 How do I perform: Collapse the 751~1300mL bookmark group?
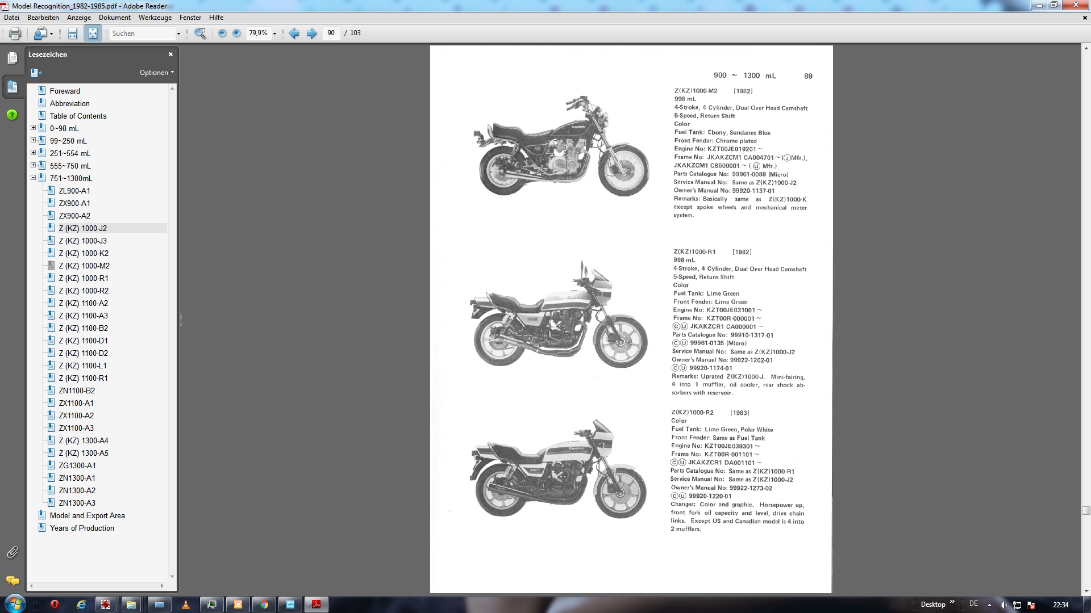[x=33, y=178]
